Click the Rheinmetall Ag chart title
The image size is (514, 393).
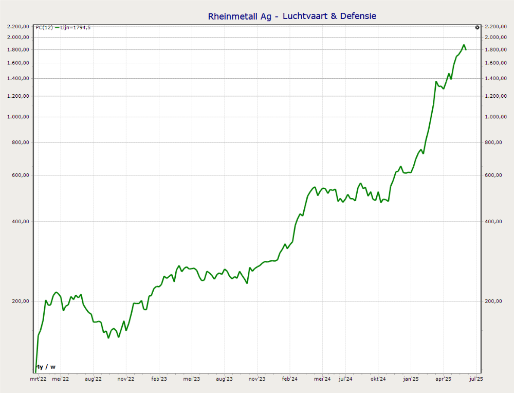292,16
